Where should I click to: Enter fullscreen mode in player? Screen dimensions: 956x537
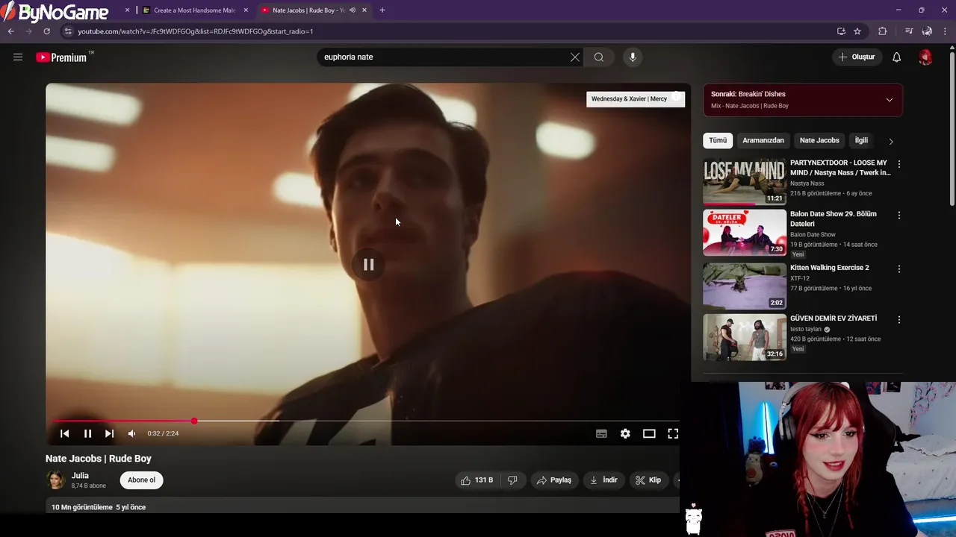(x=673, y=433)
